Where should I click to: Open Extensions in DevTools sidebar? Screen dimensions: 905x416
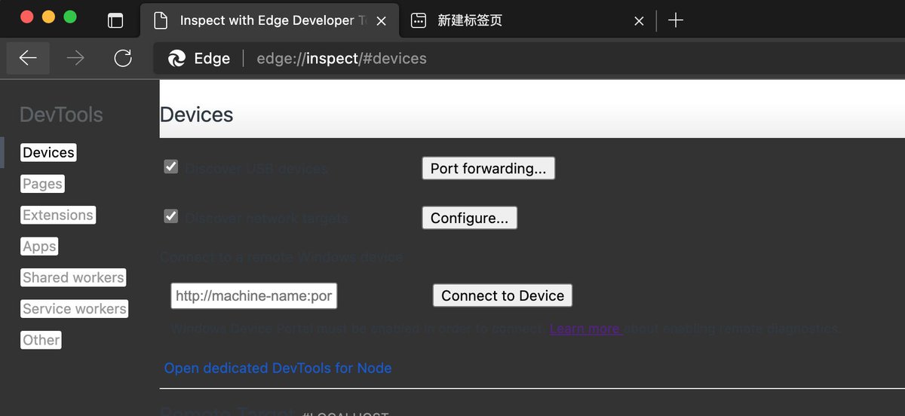(58, 215)
